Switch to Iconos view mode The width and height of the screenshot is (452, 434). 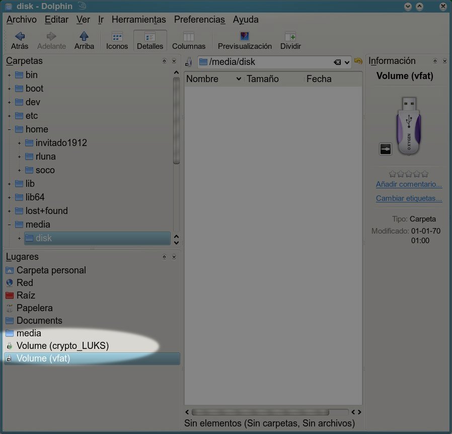click(117, 37)
